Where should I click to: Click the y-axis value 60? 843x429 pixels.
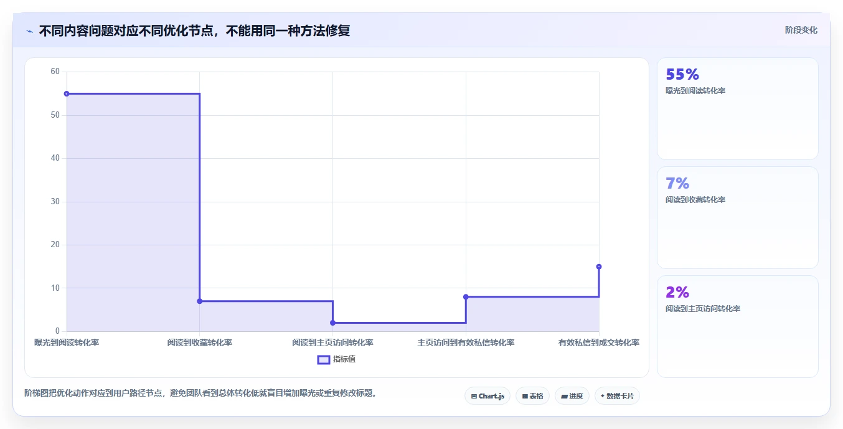[x=55, y=72]
